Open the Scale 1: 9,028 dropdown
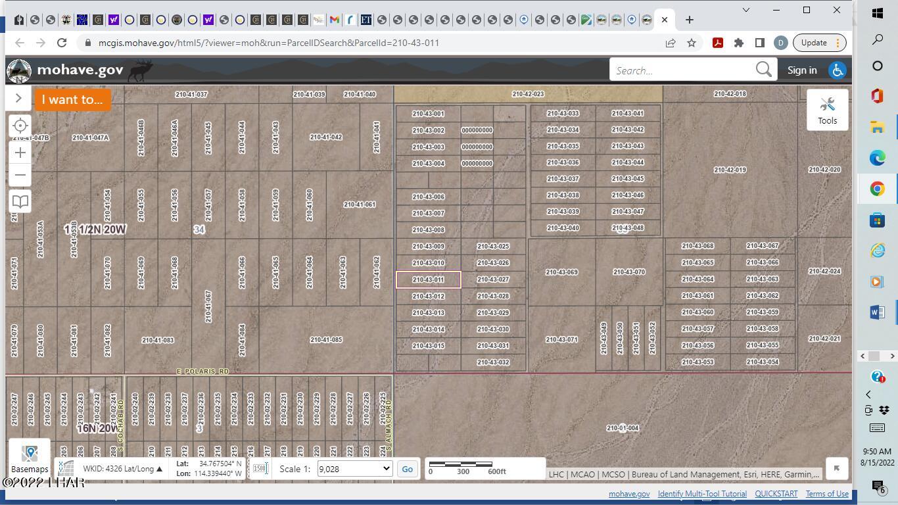Screen dimensions: 898x505 [x=354, y=469]
